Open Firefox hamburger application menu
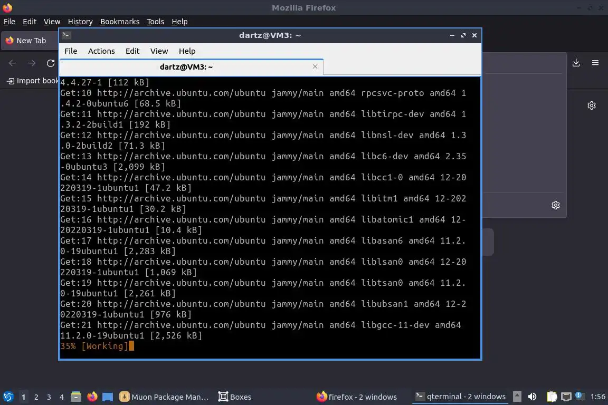The height and width of the screenshot is (405, 608). [x=595, y=63]
